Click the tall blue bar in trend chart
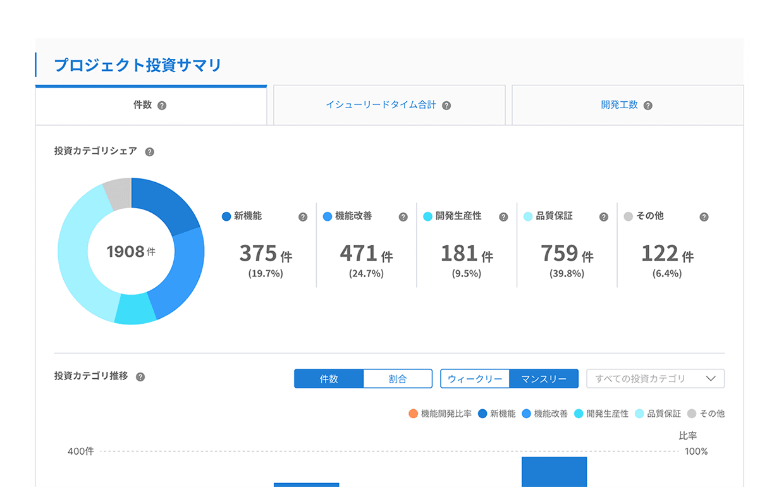Image resolution: width=779 pixels, height=487 pixels. click(x=555, y=472)
